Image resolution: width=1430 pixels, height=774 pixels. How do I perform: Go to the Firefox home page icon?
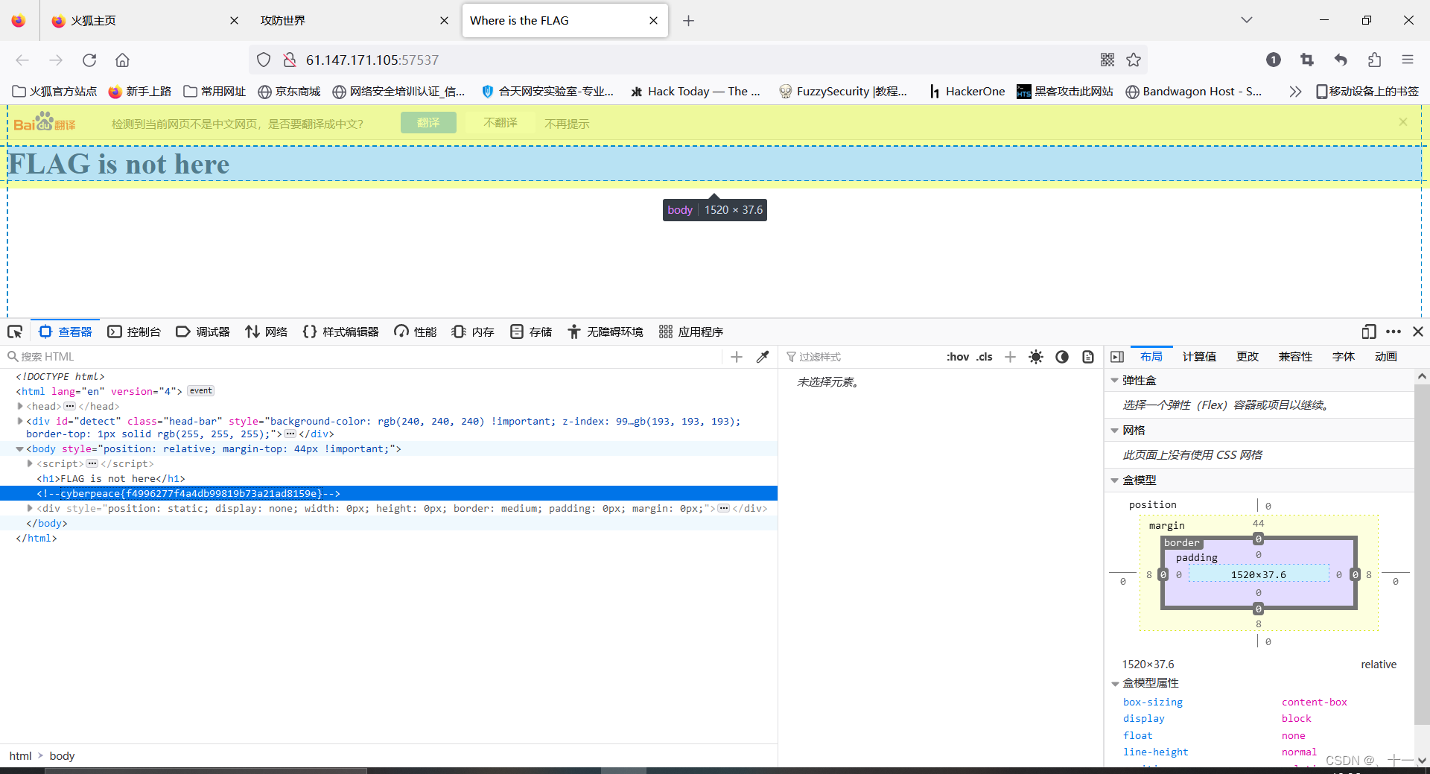pyautogui.click(x=122, y=60)
